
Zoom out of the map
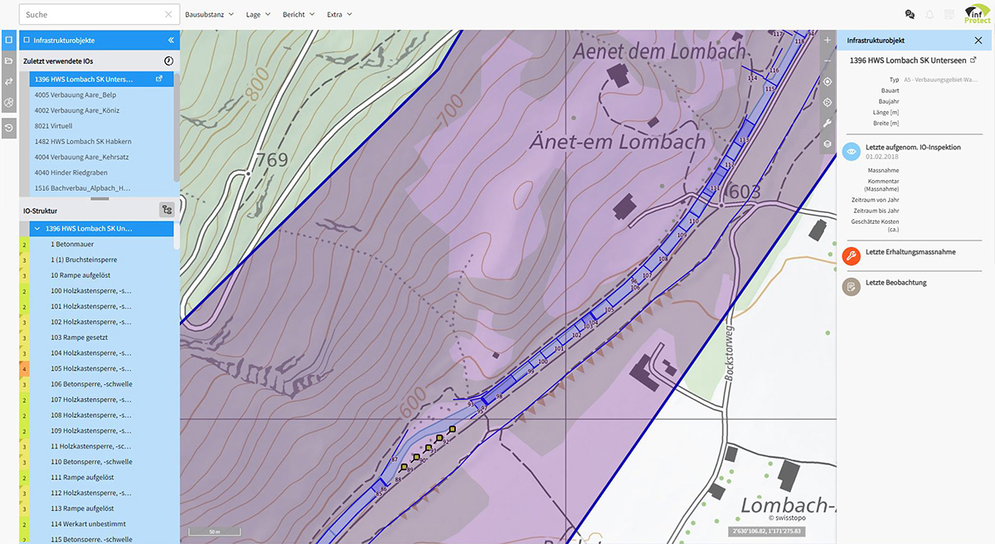tap(827, 61)
